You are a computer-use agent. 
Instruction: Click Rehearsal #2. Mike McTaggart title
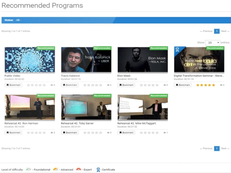137,123
